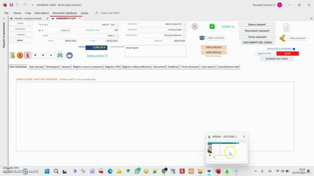Viewport: 314px width, 176px height.
Task: Click the Cosa vuoi fare search box
Action: click(110, 13)
